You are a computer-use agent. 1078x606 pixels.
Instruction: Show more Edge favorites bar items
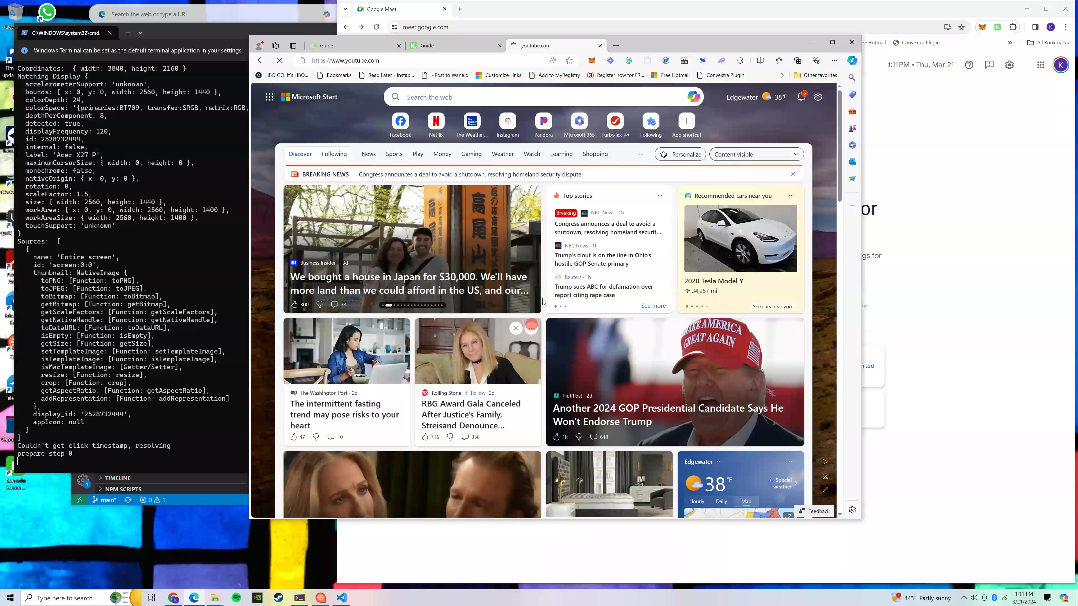782,75
